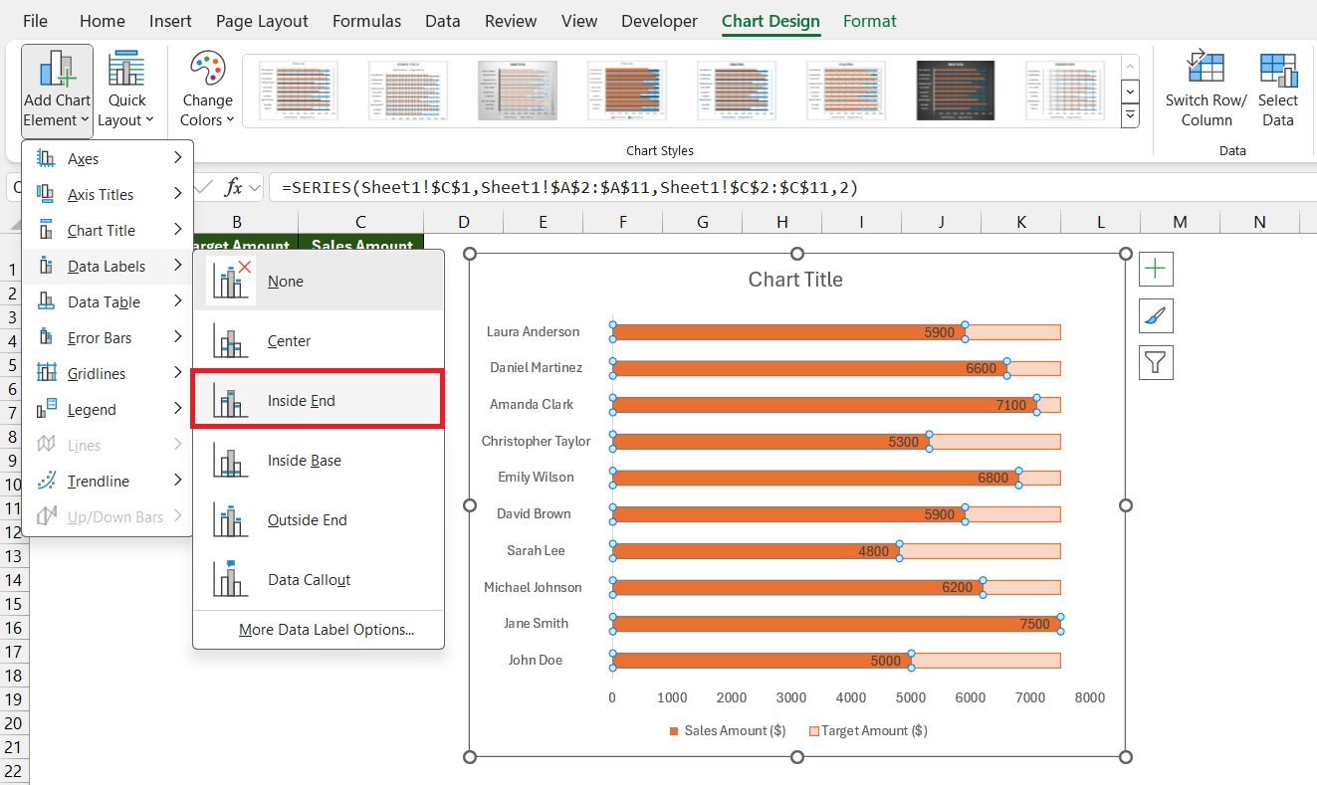The image size is (1317, 785).
Task: Click the Select Data icon
Action: click(1277, 70)
